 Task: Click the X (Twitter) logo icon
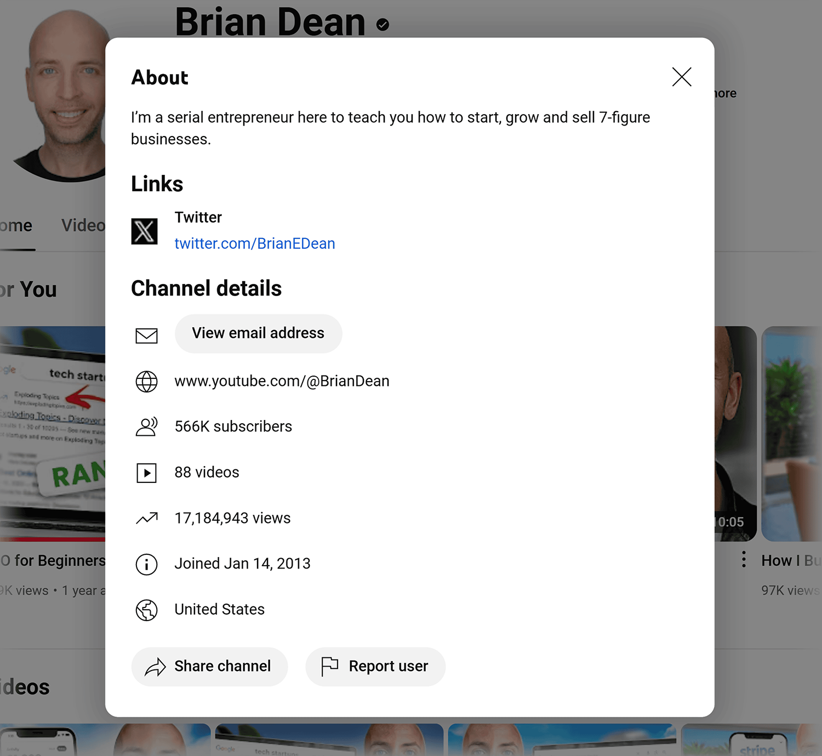pyautogui.click(x=145, y=231)
